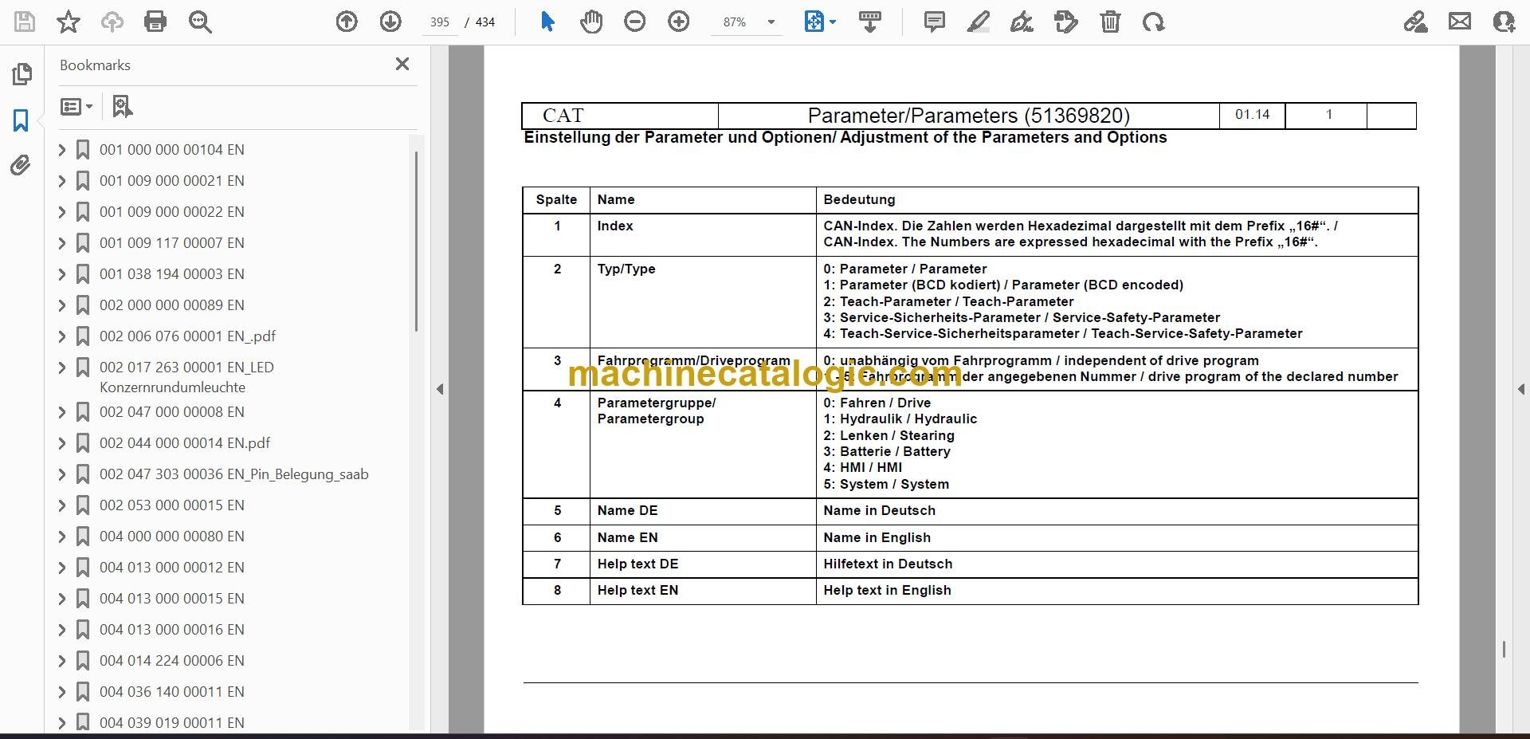Open bookmark options menu dropdown
Screen dimensions: 1530x739
point(77,106)
